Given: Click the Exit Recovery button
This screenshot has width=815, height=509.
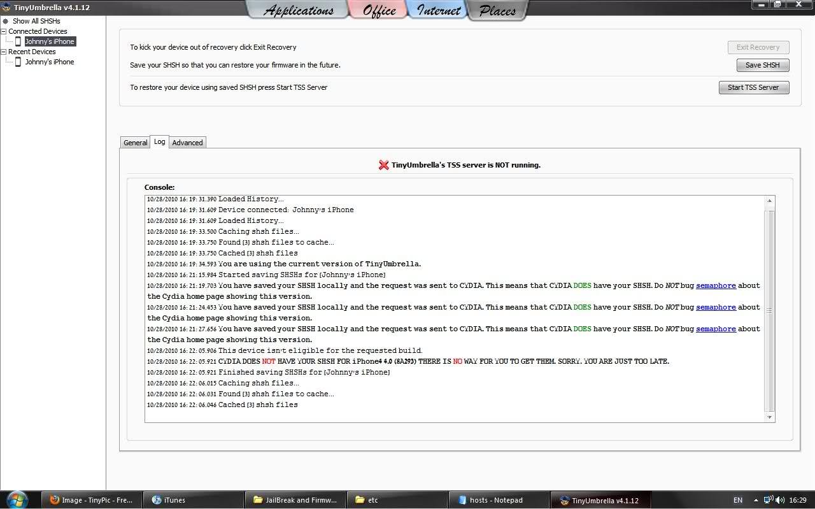Looking at the screenshot, I should [758, 47].
